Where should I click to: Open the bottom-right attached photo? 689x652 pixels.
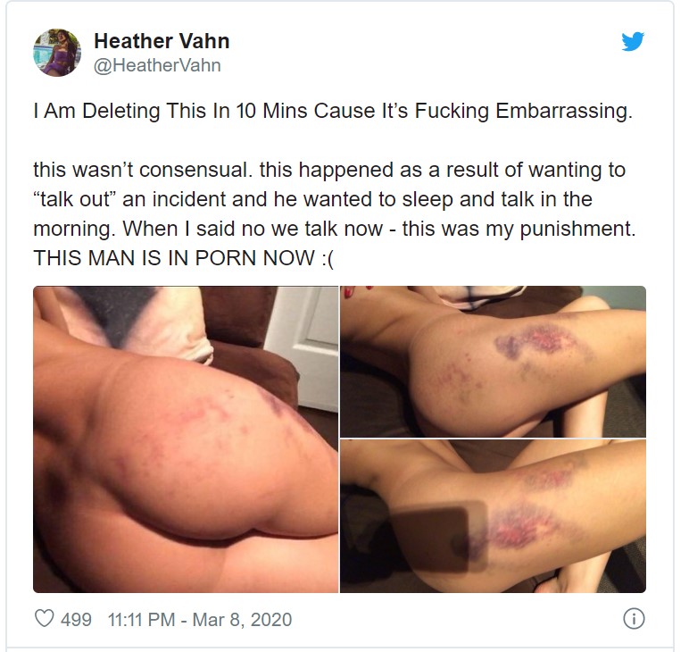tap(493, 516)
